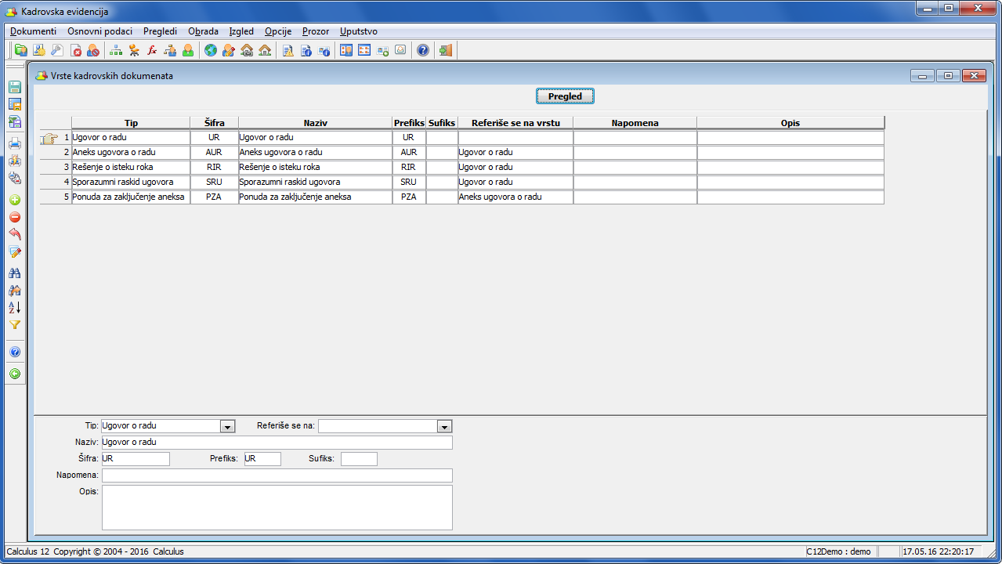1002x564 pixels.
Task: Click the binoculars with arrow find-next icon
Action: point(14,290)
